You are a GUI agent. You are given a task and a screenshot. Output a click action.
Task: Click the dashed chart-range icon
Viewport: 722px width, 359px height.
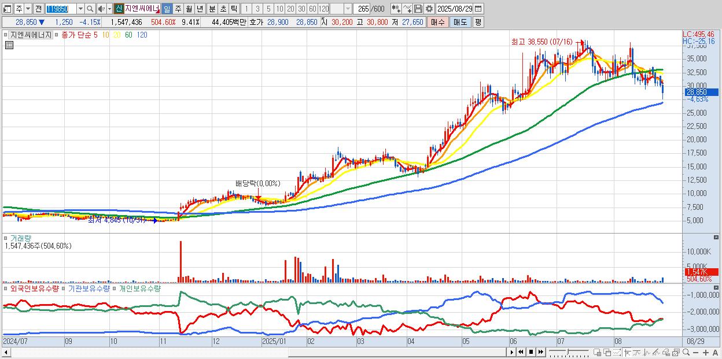coord(617,352)
